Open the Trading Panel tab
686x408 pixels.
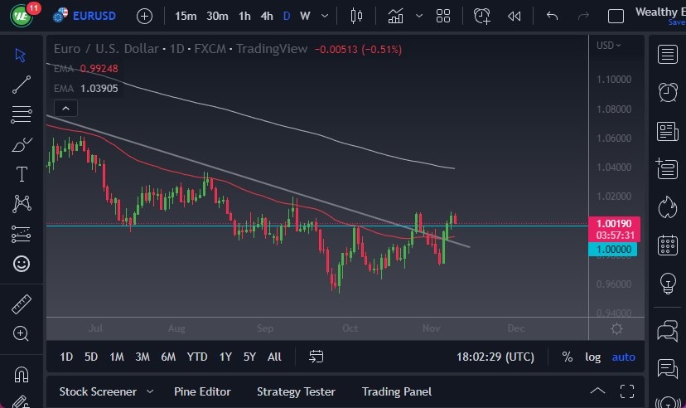pos(396,391)
